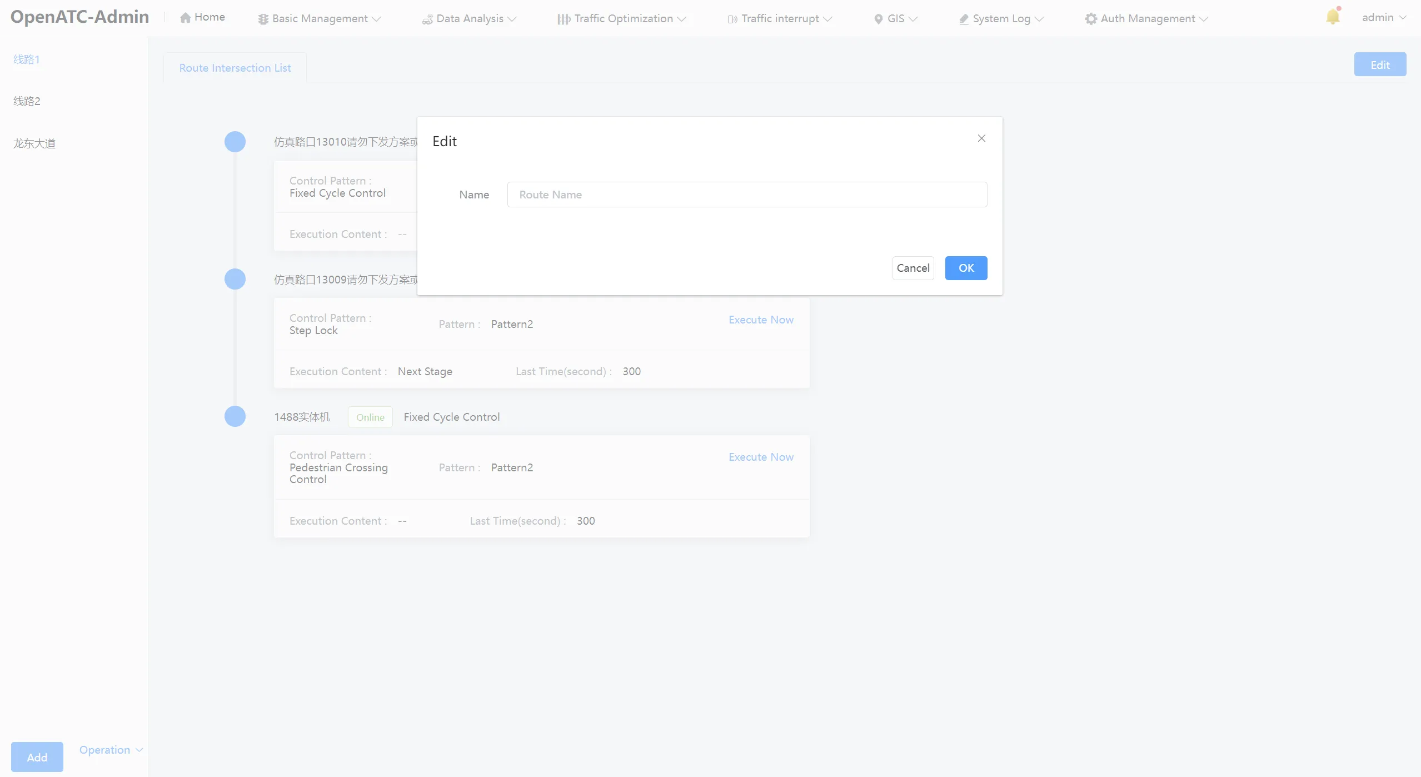1421x777 pixels.
Task: Focus the Route Name input field
Action: [x=747, y=195]
